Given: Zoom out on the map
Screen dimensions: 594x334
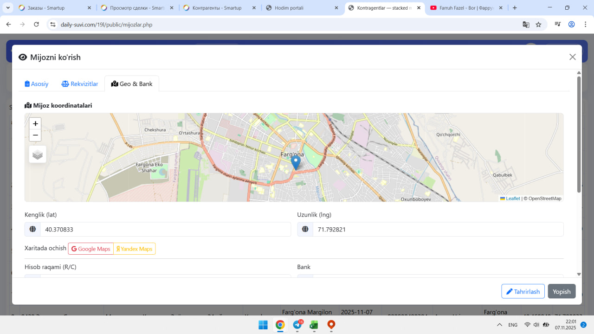Looking at the screenshot, I should pyautogui.click(x=35, y=135).
